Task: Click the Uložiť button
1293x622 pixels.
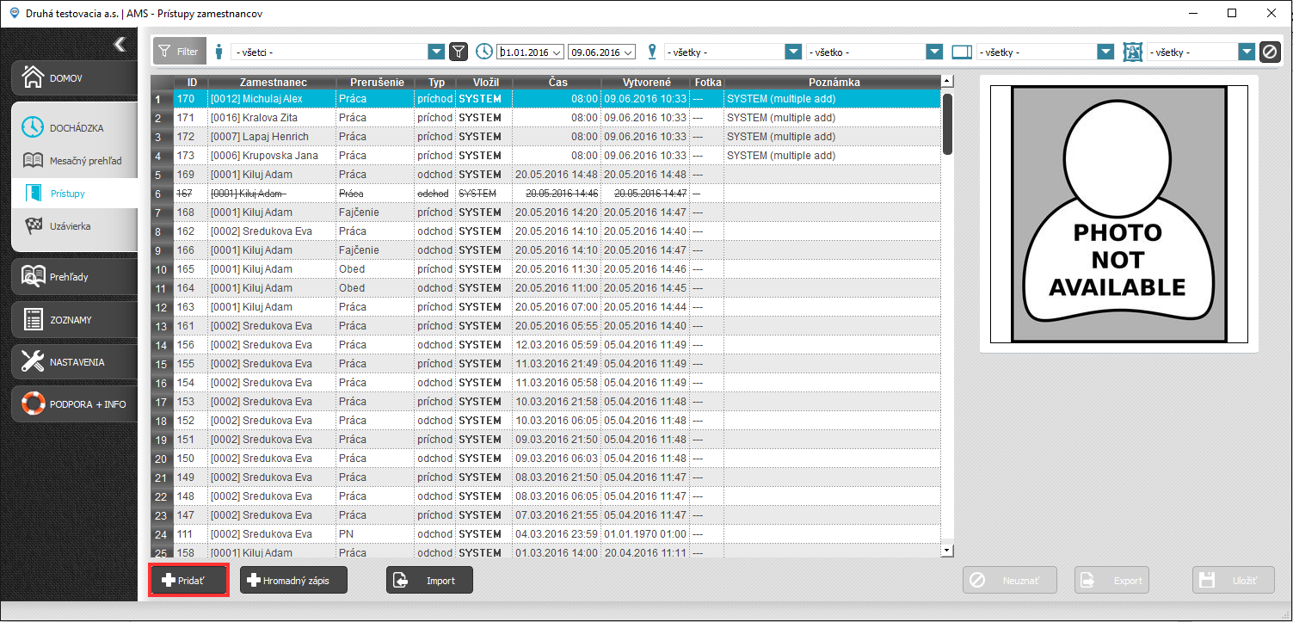Action: point(1234,581)
